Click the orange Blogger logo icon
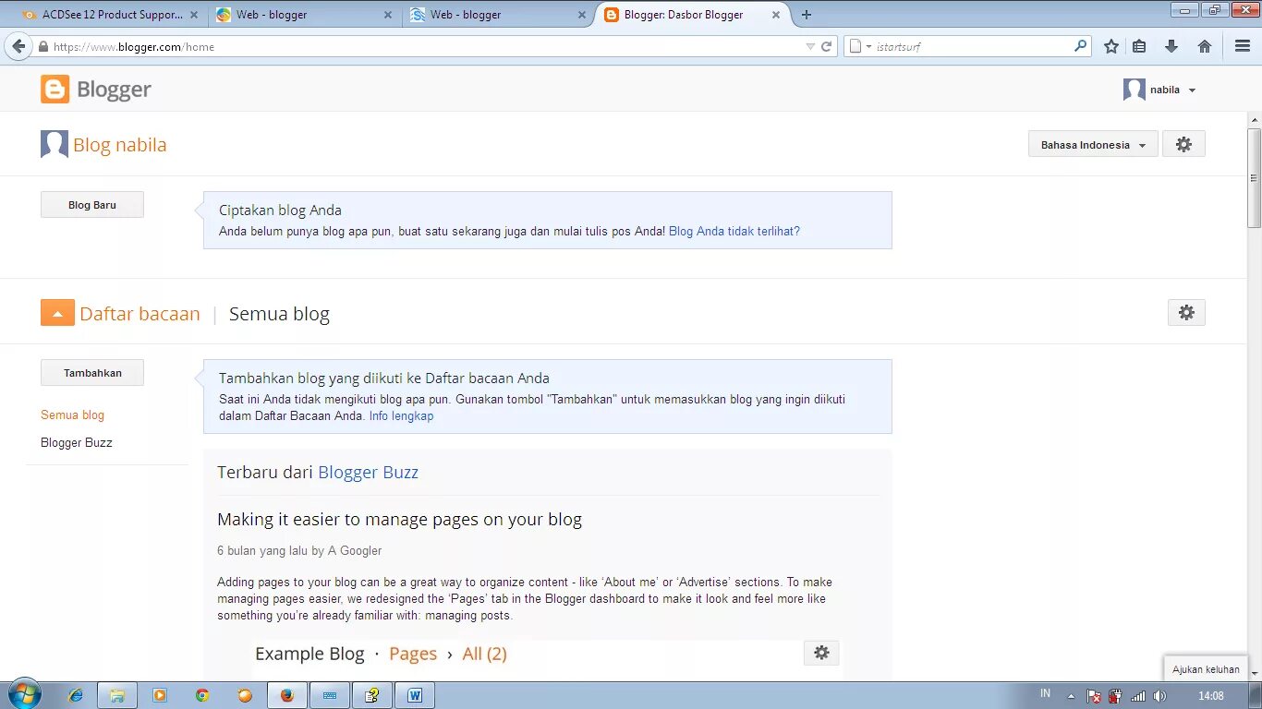Image resolution: width=1262 pixels, height=709 pixels. (55, 90)
